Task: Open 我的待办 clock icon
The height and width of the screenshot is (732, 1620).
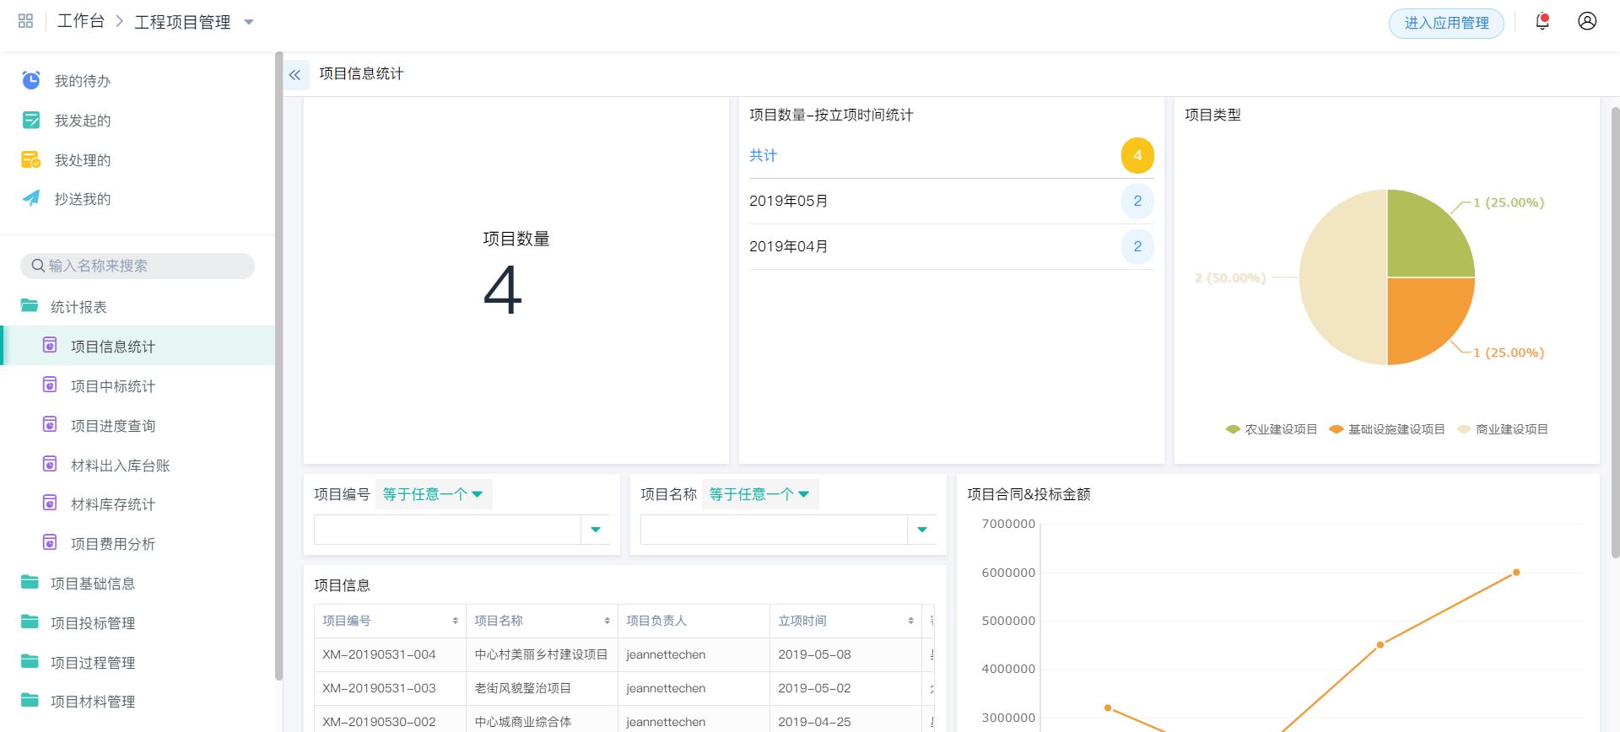Action: [x=31, y=81]
